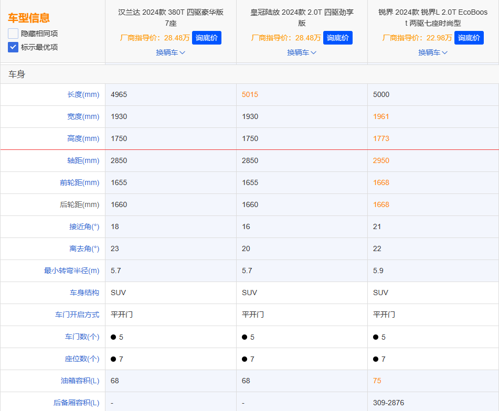The image size is (499, 411).
Task: Click 厂商指导价 28.48万 for 汉兰达
Action: tap(155, 38)
